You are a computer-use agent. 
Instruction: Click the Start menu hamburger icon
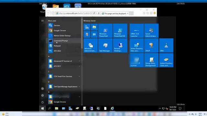[42, 21]
